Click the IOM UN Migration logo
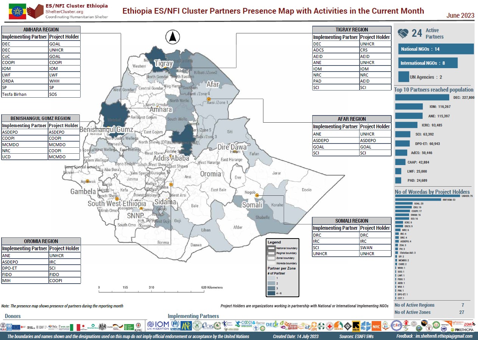The width and height of the screenshot is (478, 340). click(x=156, y=325)
